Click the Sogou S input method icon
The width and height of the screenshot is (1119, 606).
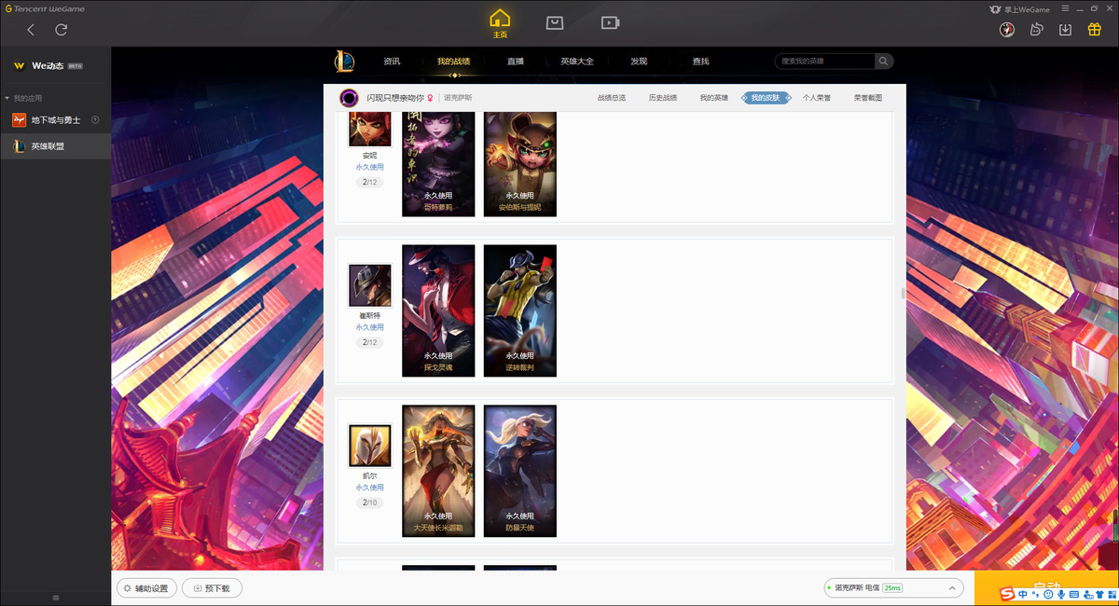pos(1007,595)
